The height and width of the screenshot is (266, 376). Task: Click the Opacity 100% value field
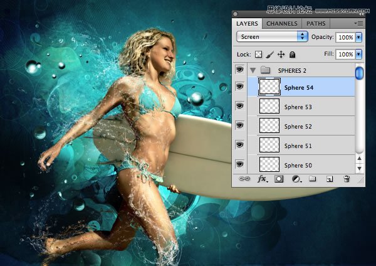tap(345, 37)
